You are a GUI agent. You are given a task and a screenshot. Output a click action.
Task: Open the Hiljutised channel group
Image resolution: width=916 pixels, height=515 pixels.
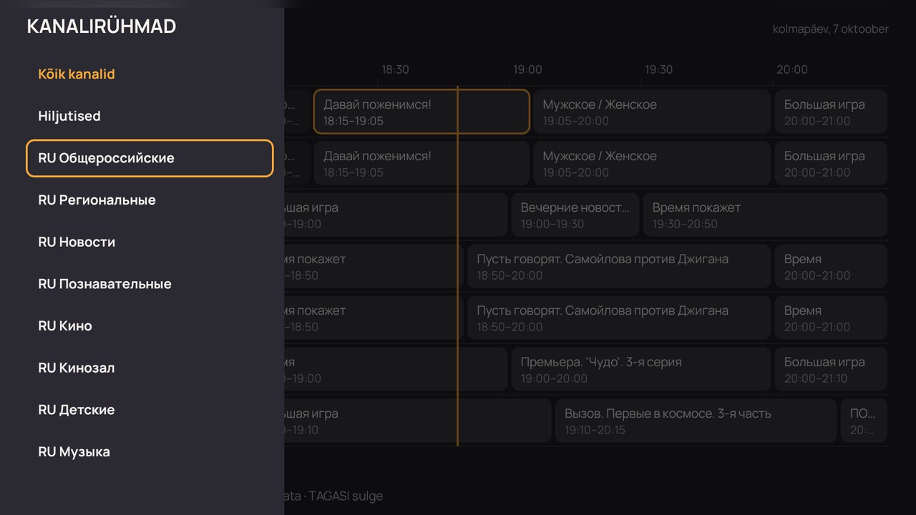pos(149,116)
